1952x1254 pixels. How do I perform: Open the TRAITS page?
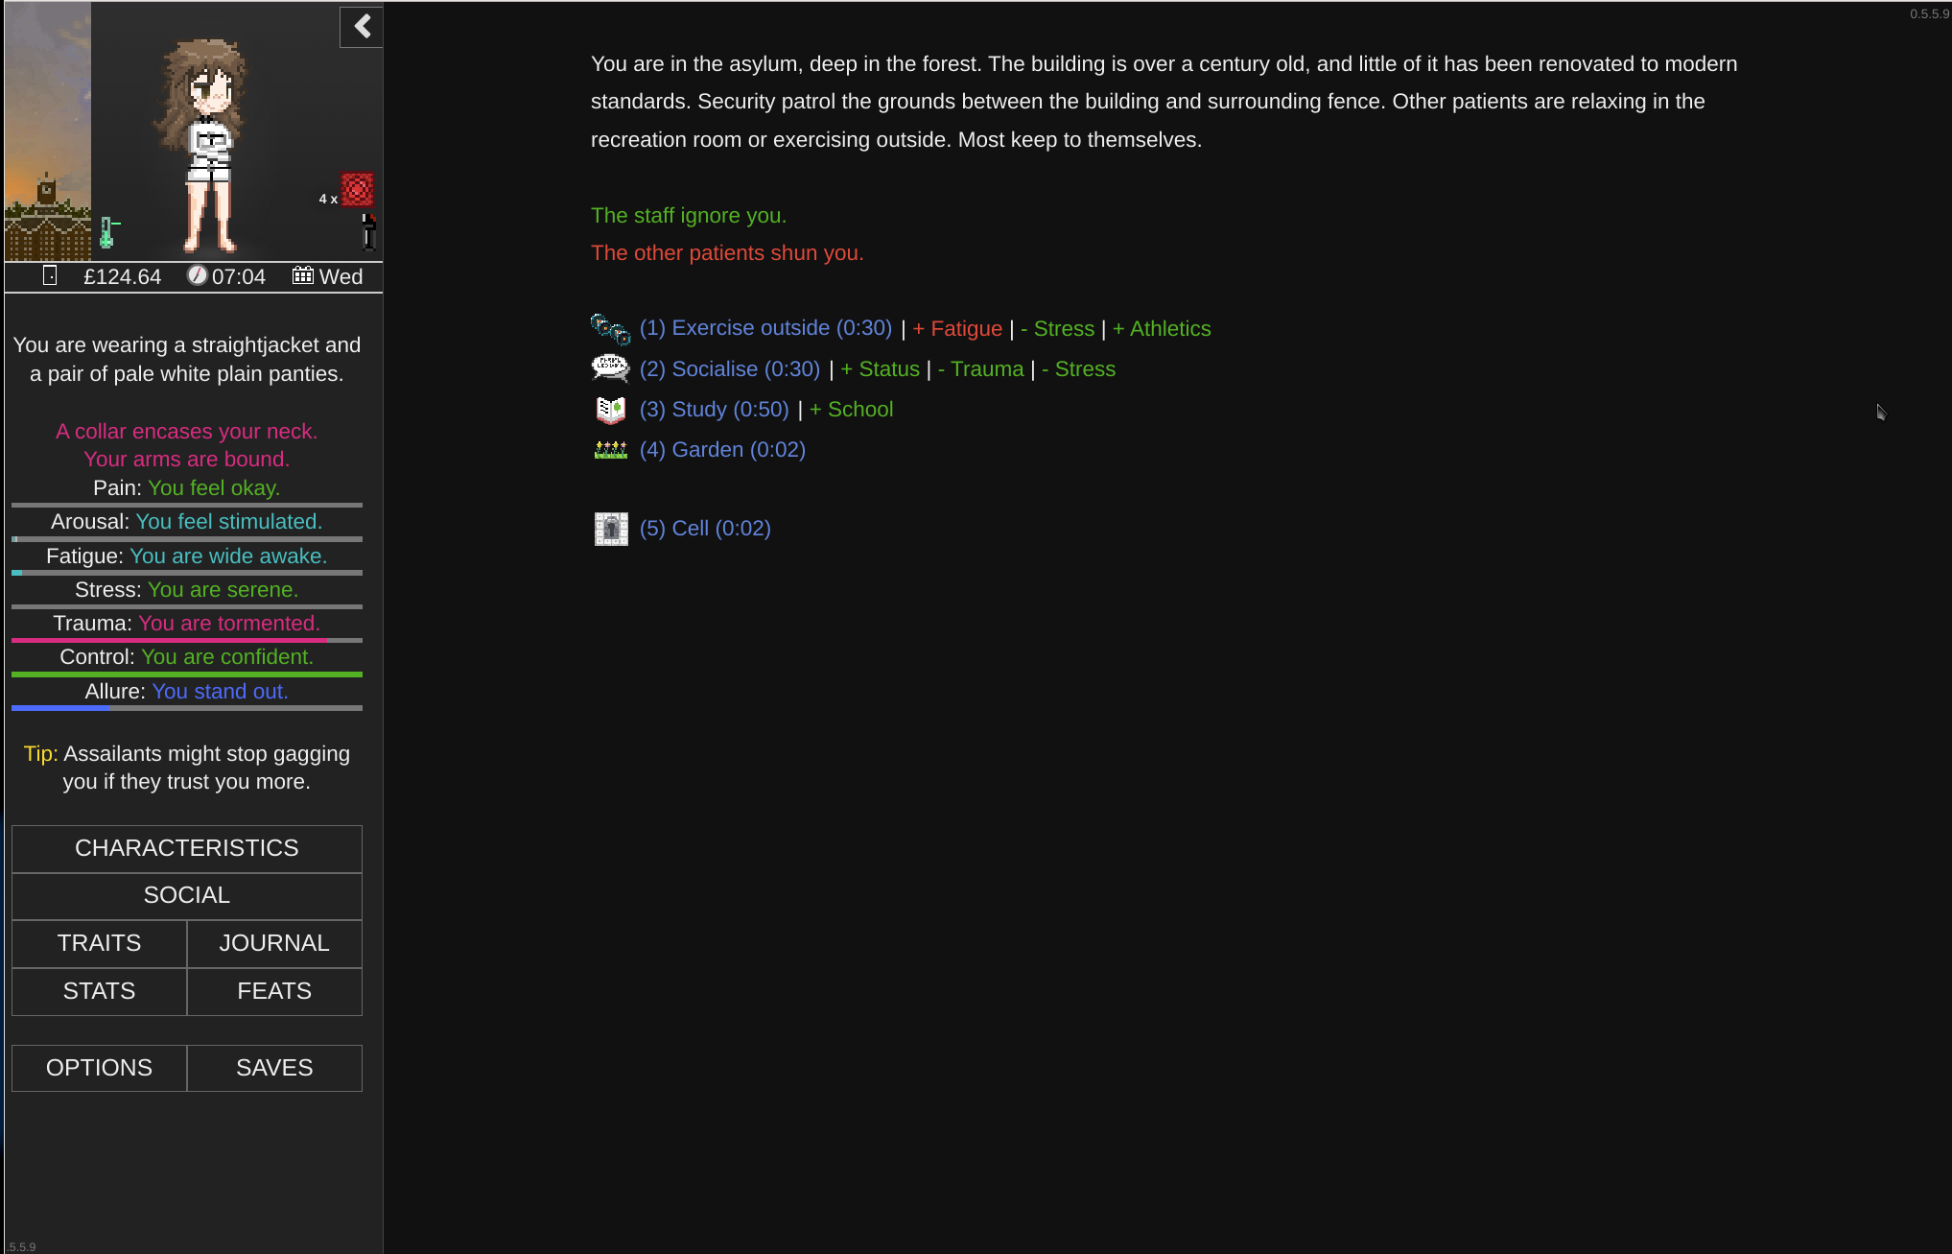[99, 943]
